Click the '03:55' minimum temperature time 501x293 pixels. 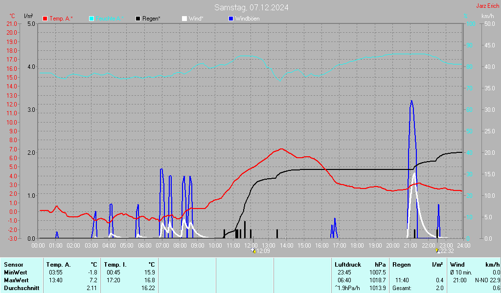(56, 272)
